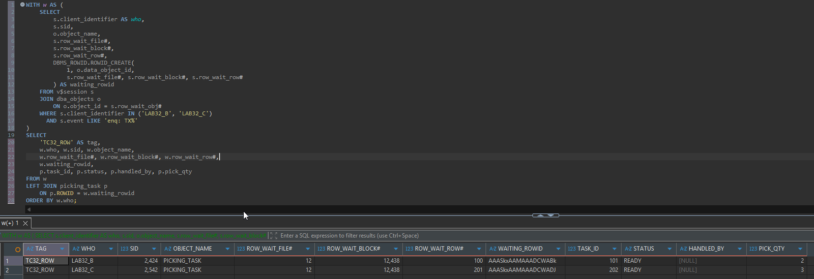Select the AAASkxAAMAAADCWABk rowid cell
This screenshot has width=814, height=279.
[525, 261]
